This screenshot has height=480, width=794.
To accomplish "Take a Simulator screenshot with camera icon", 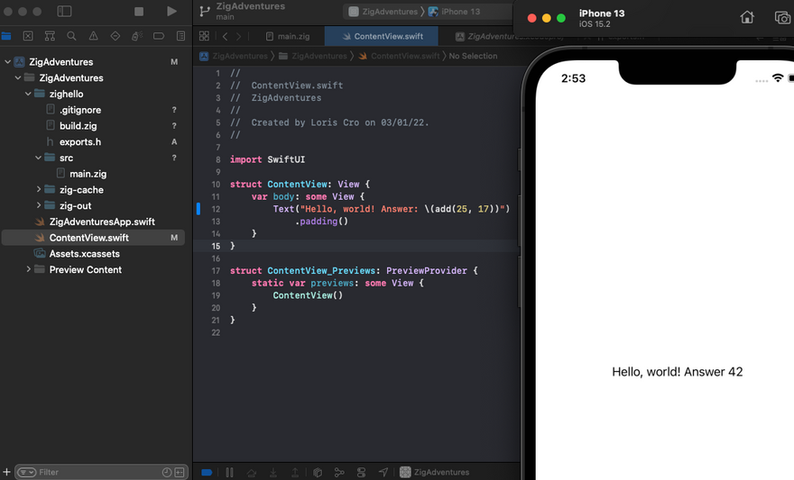I will click(x=781, y=17).
